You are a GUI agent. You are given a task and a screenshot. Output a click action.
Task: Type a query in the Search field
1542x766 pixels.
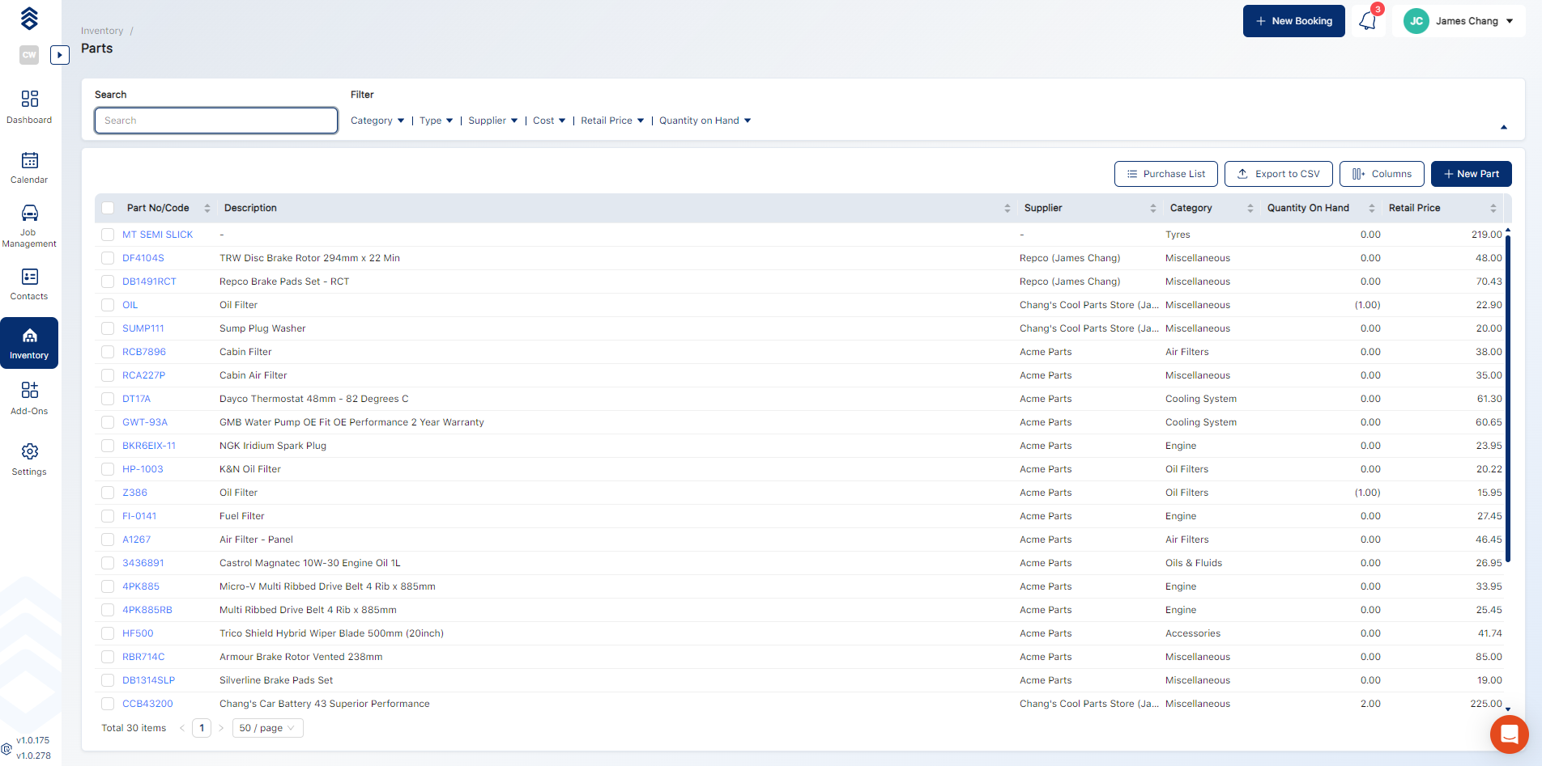[215, 120]
